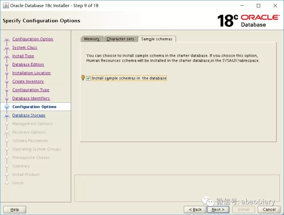Jump to Create Inventory step

pyautogui.click(x=28, y=81)
